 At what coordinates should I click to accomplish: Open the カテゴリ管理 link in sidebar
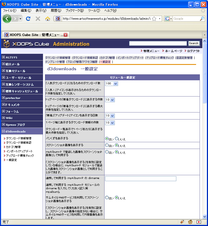click(x=13, y=147)
